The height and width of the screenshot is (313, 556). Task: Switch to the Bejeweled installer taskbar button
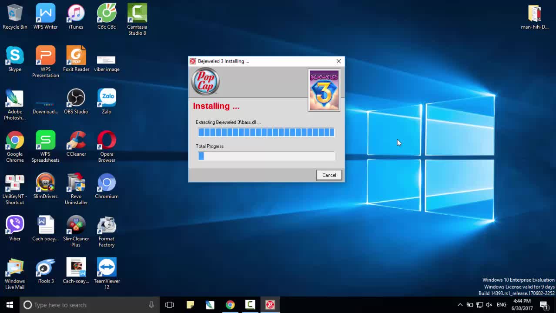tap(270, 305)
